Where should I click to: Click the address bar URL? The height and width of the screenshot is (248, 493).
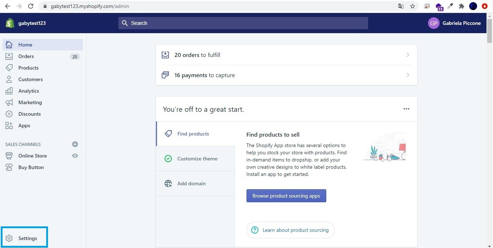(90, 6)
